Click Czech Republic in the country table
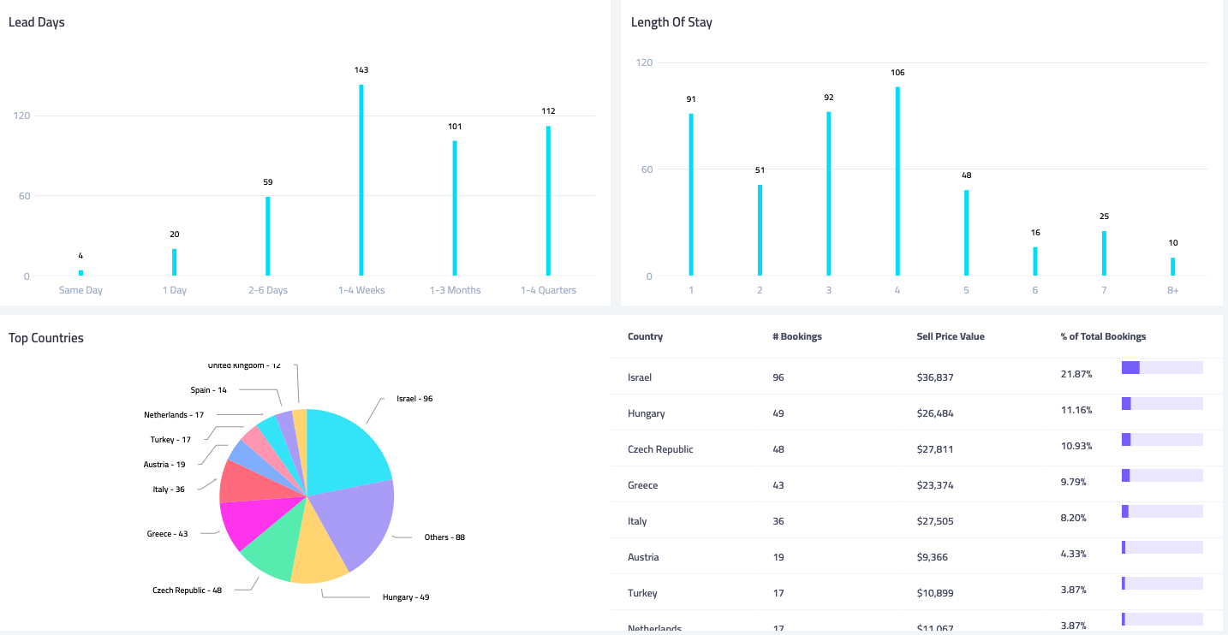 660,449
